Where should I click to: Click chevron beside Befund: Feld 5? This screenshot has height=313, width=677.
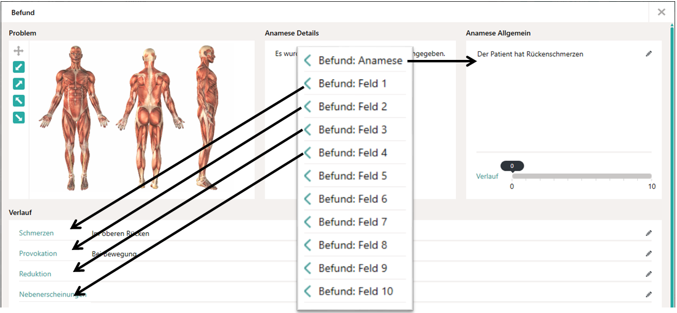(308, 176)
